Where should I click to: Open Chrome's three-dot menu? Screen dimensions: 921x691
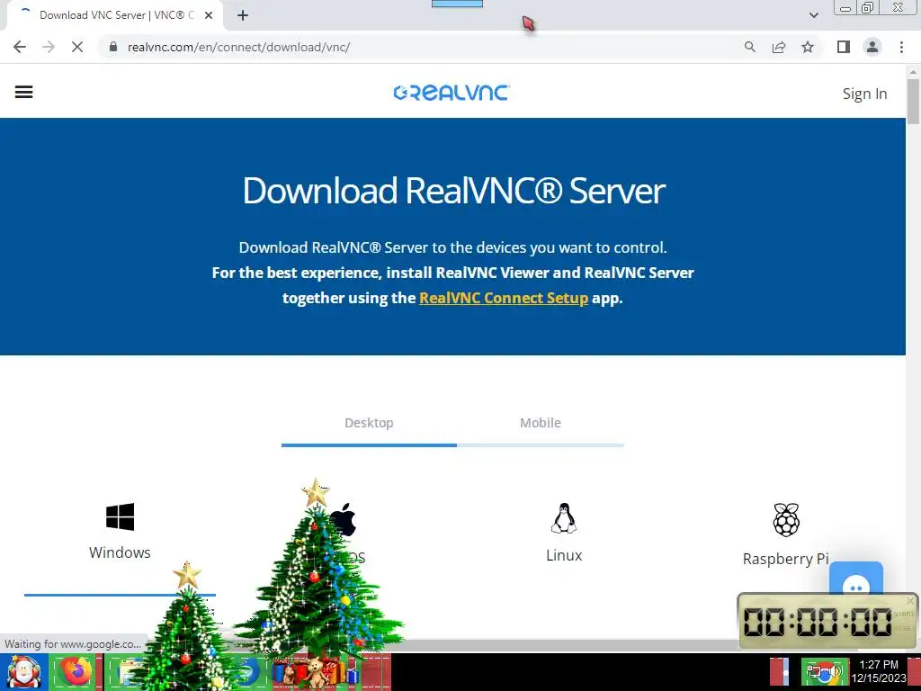tap(901, 47)
